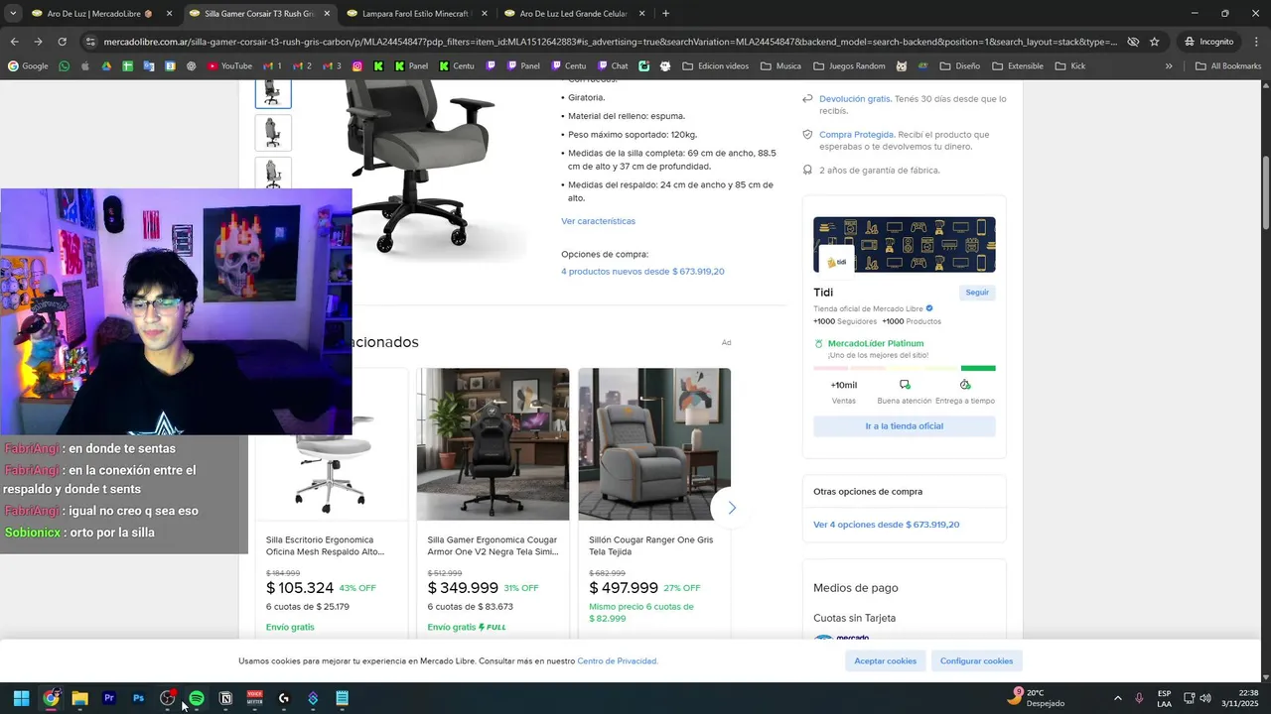Open the Google Drive bookmark icon
Viewport: 1271px width, 714px height.
pos(106,66)
